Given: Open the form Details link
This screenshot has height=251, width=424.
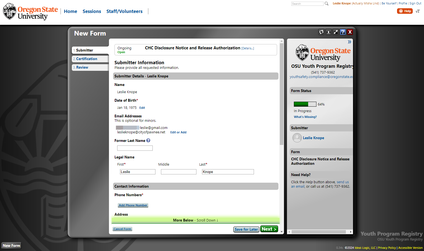Looking at the screenshot, I should coord(248,48).
